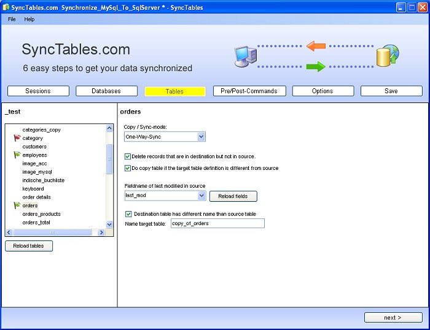Image resolution: width=430 pixels, height=330 pixels.
Task: Click the red flag icon beside category
Action: pos(17,138)
